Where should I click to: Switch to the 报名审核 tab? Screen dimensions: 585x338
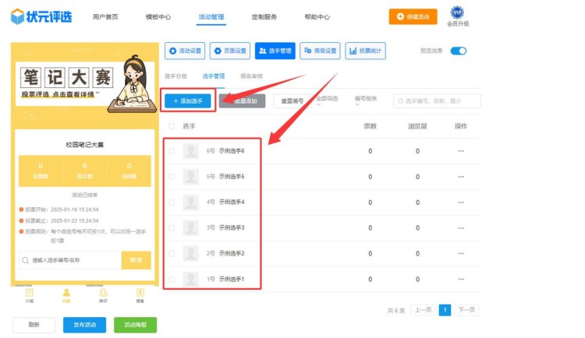251,76
